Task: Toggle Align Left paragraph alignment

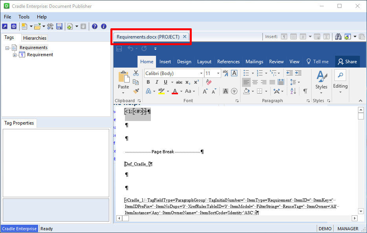Action: click(x=246, y=82)
